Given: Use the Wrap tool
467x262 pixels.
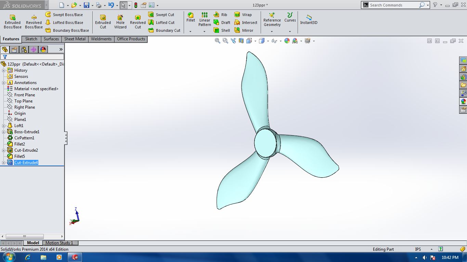Looking at the screenshot, I should point(243,15).
